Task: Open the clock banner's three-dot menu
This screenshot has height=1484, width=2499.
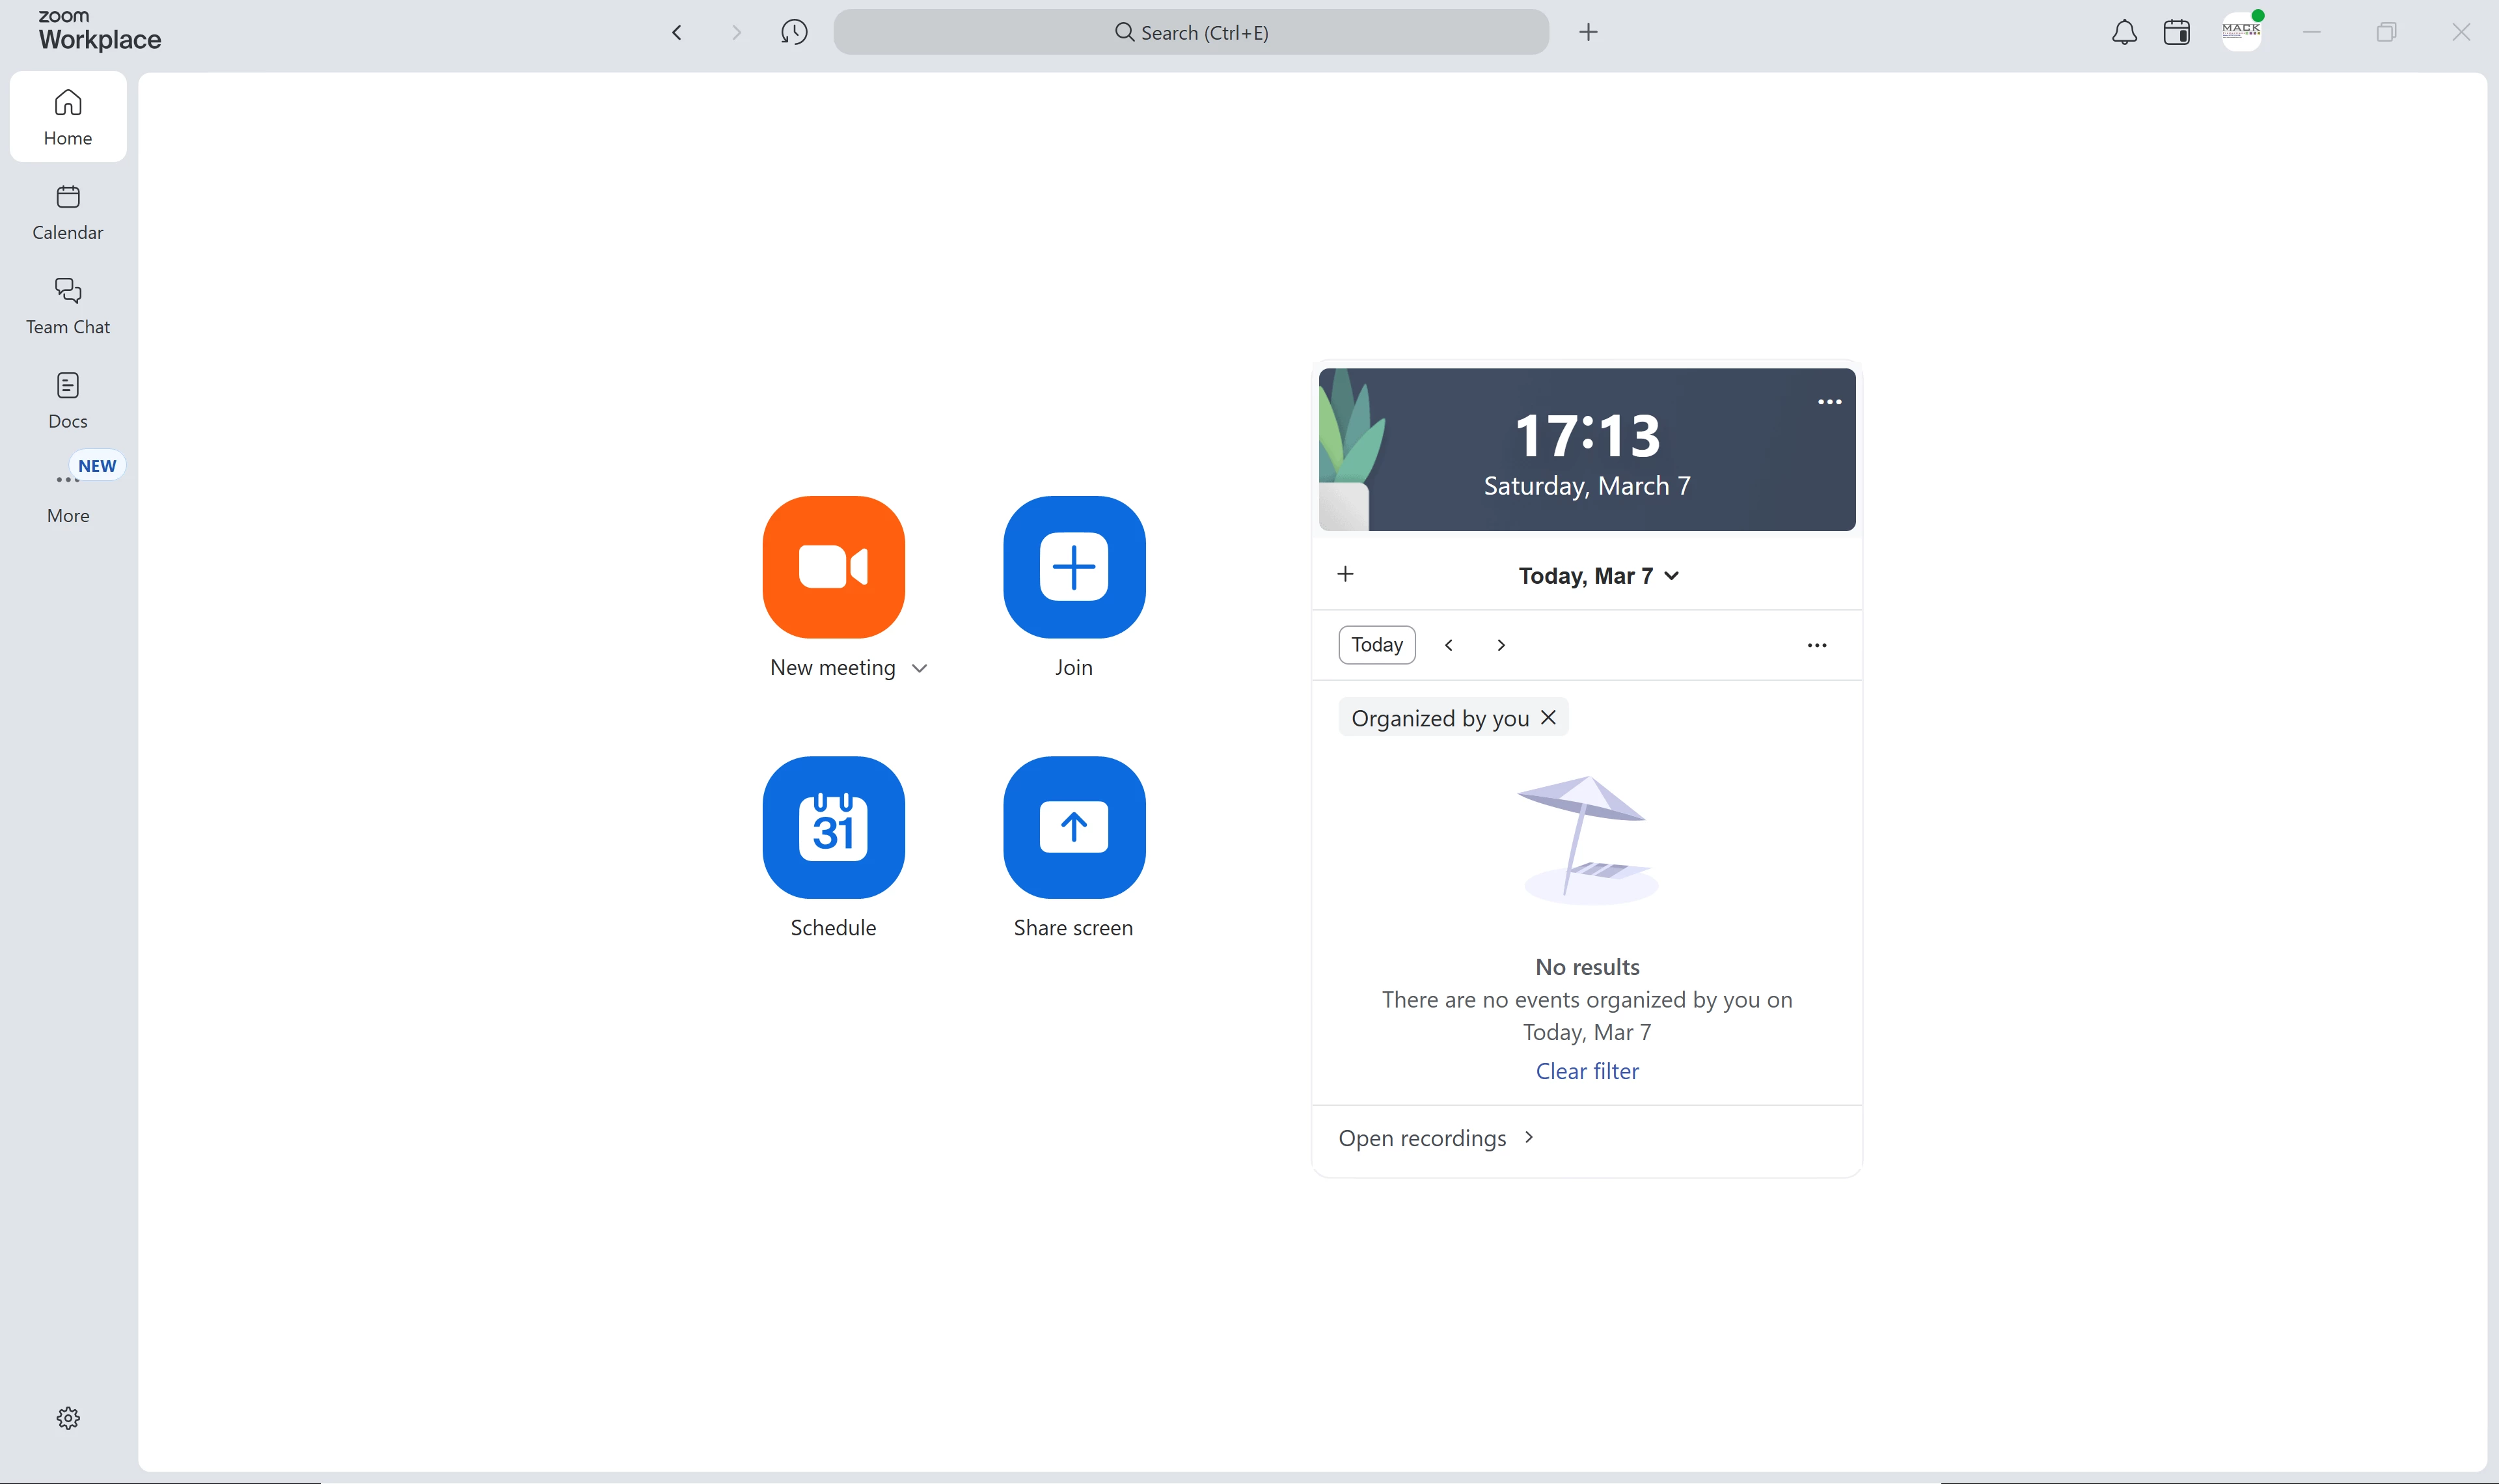Action: (1828, 402)
